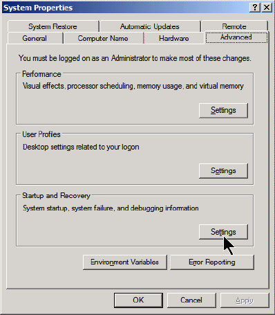The image size is (275, 315).
Task: Open the Automatic Updates tab
Action: point(150,26)
